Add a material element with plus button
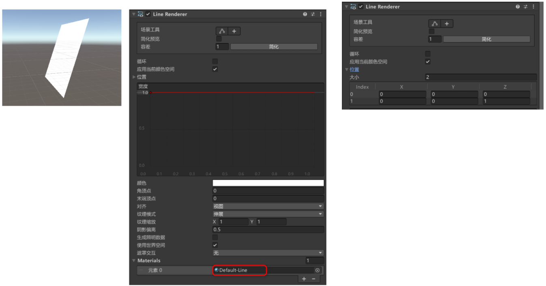The width and height of the screenshot is (546, 286). click(x=304, y=279)
